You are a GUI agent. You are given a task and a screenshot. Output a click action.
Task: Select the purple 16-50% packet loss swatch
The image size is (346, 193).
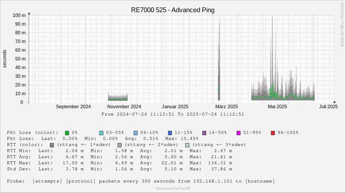coord(204,133)
